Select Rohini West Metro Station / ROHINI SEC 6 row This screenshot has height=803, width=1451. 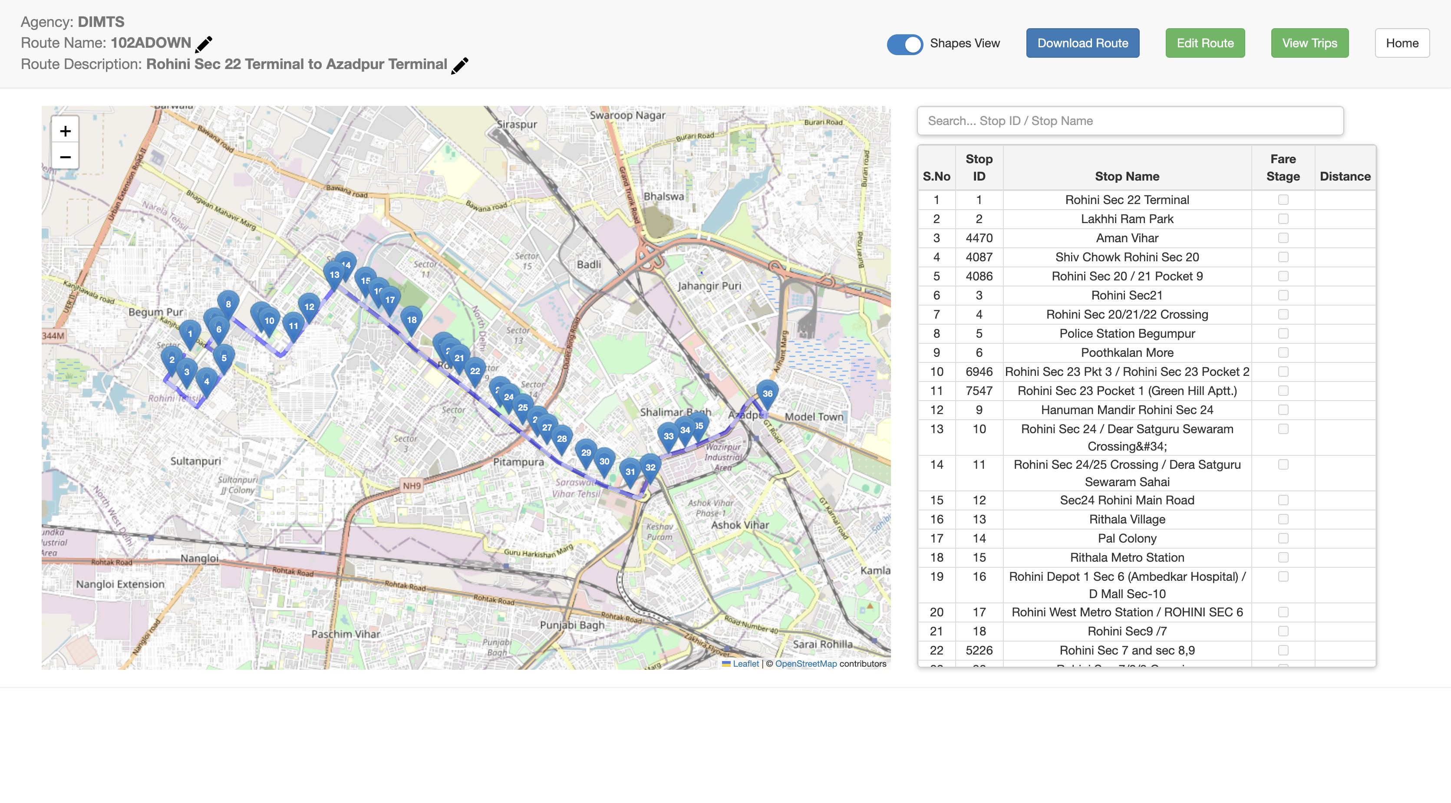[x=1146, y=613]
